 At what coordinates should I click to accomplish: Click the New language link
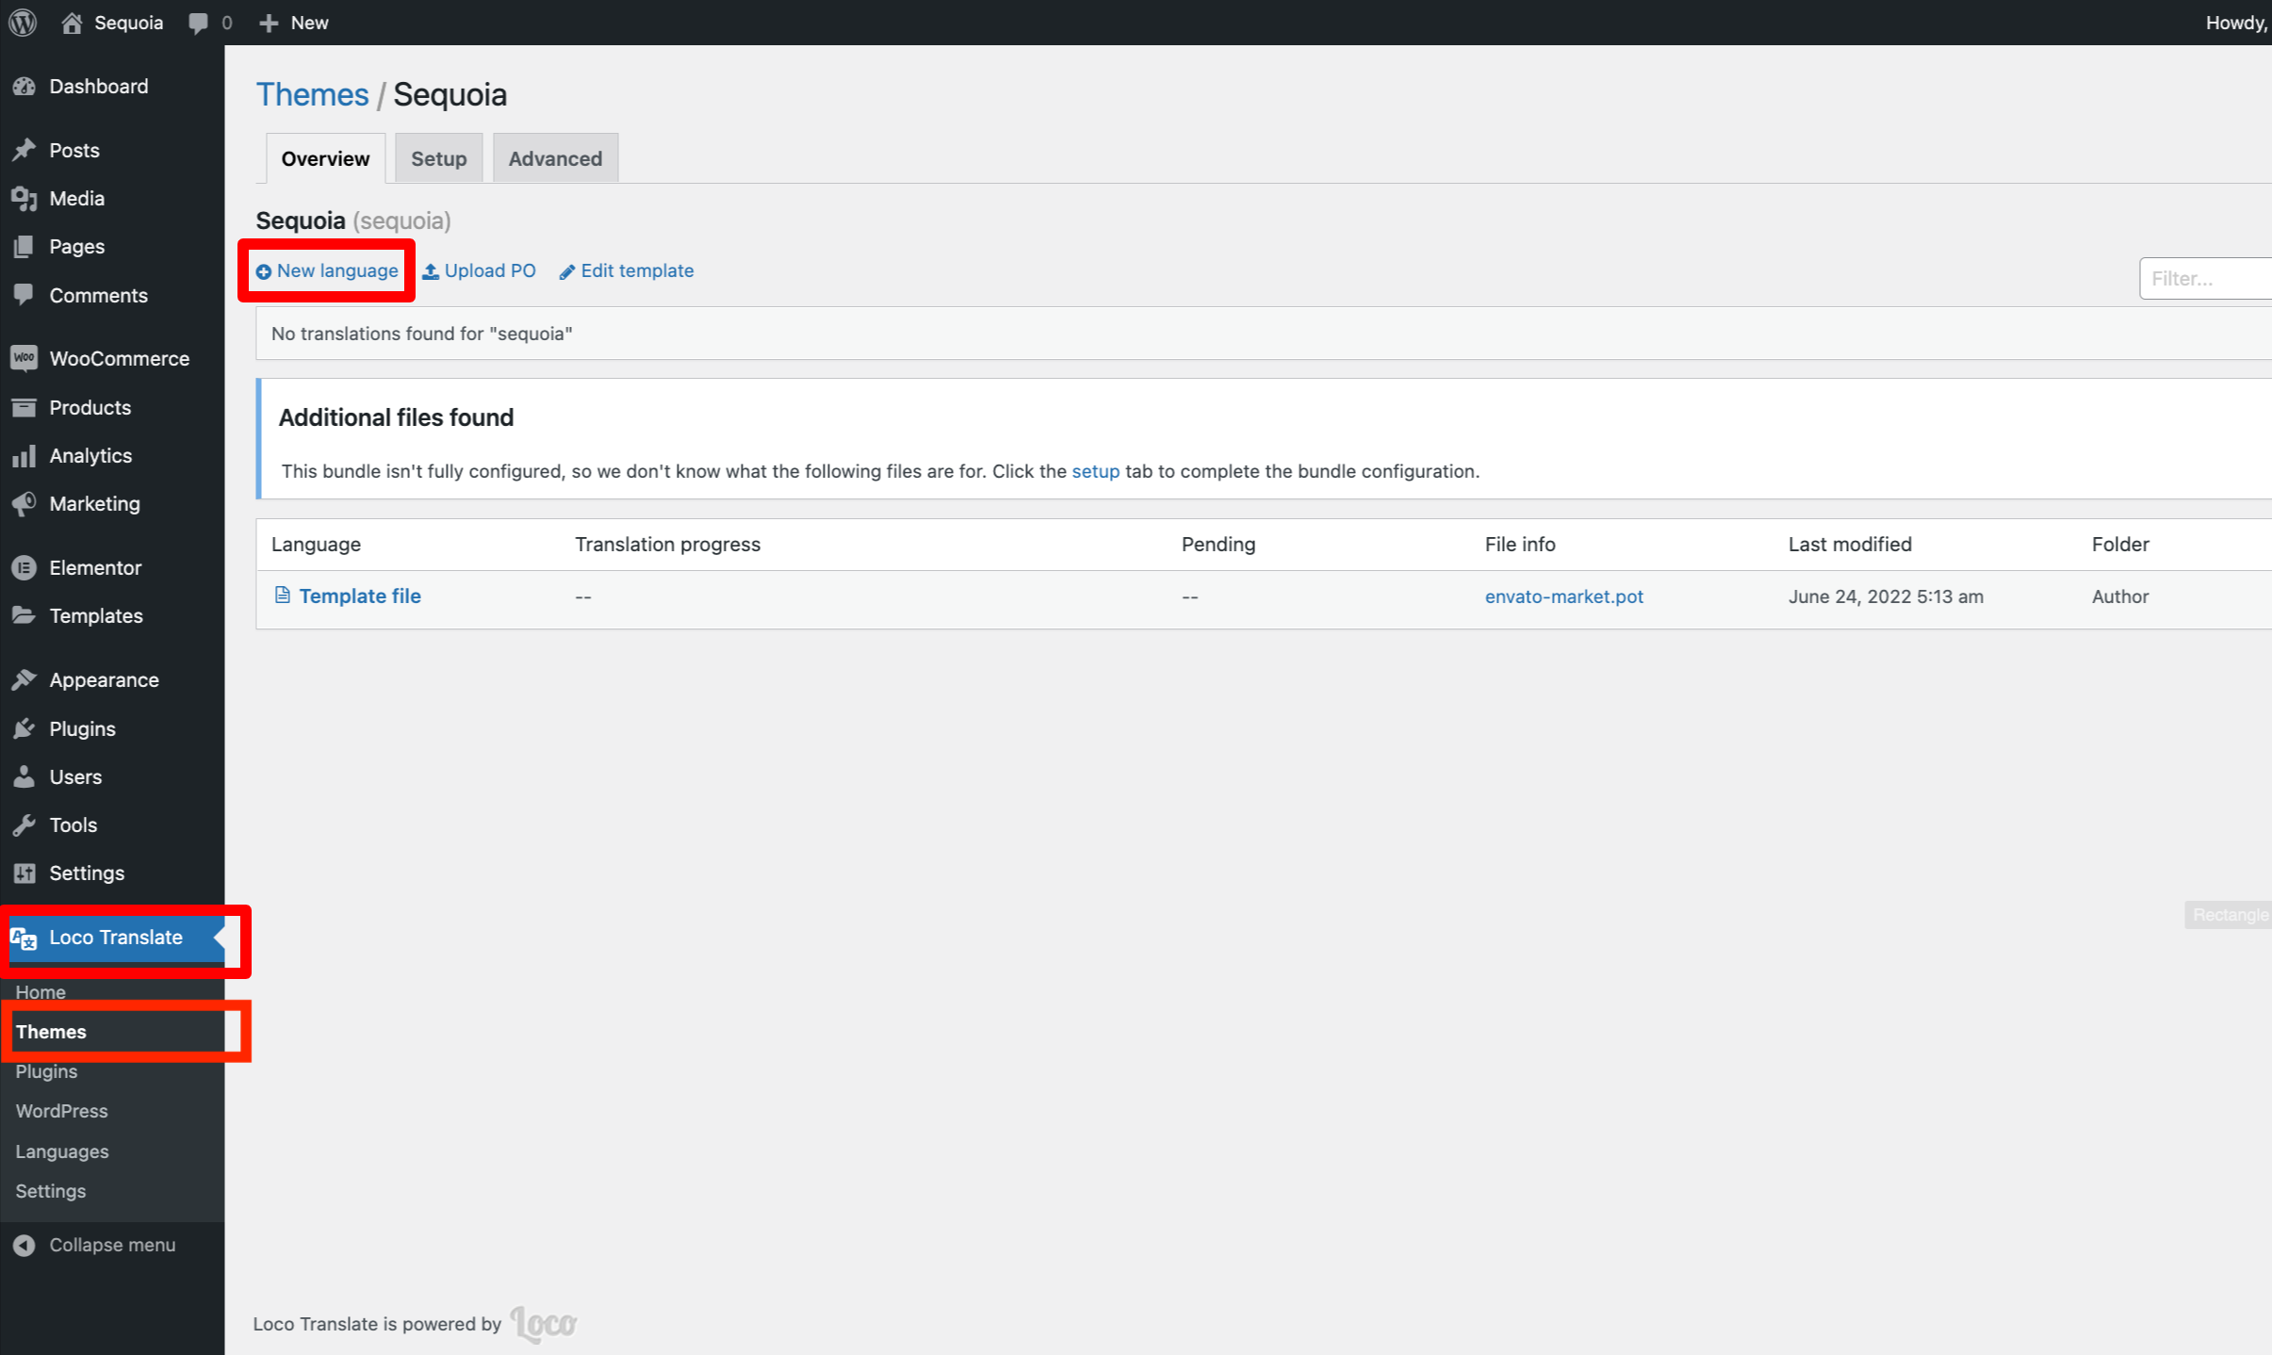pyautogui.click(x=327, y=271)
